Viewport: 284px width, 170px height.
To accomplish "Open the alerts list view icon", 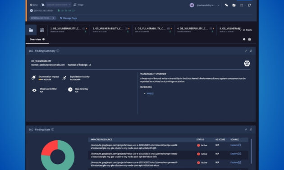I will pos(42,30).
